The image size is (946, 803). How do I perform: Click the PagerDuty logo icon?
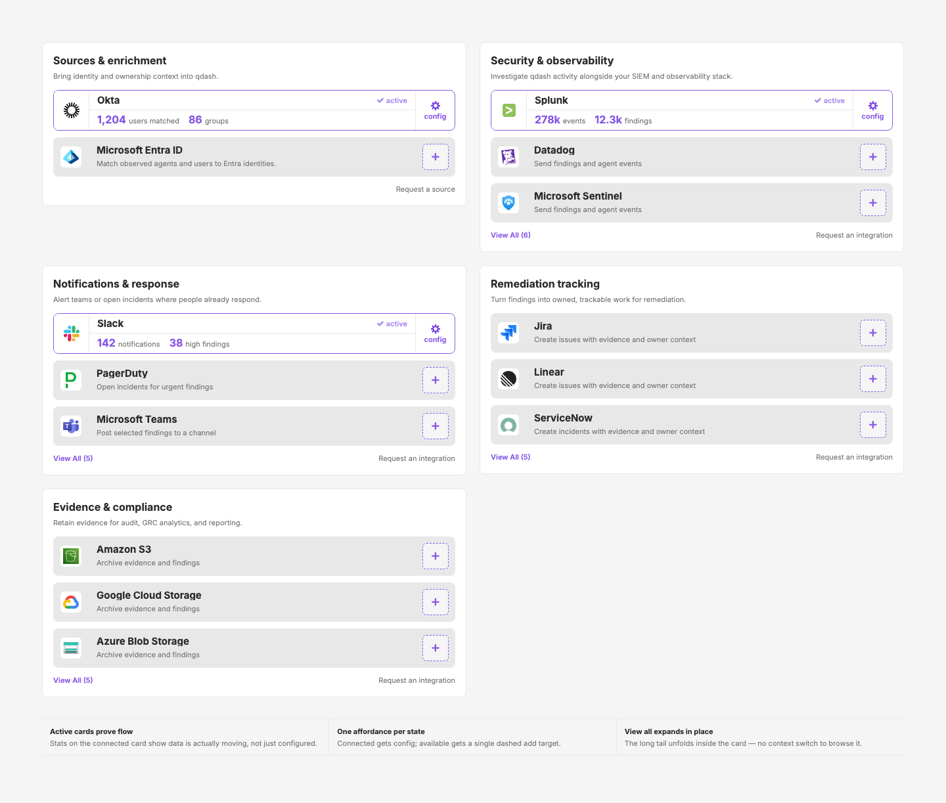click(71, 380)
